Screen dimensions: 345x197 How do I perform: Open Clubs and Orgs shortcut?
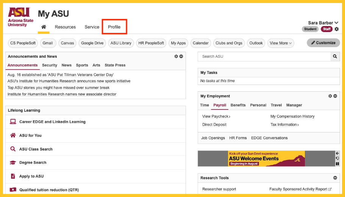229,43
